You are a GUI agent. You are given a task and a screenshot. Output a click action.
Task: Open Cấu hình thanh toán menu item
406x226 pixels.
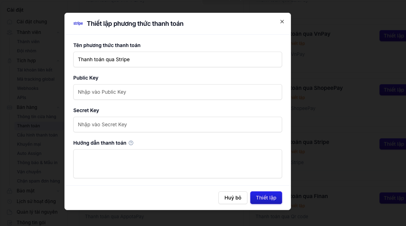pos(37,135)
